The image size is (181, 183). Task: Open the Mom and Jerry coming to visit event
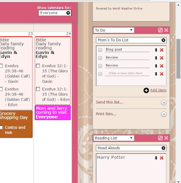pos(53,113)
